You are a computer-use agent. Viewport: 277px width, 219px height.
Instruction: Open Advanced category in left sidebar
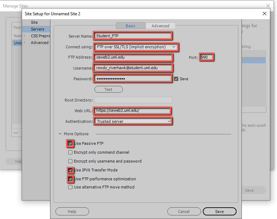pos(39,43)
